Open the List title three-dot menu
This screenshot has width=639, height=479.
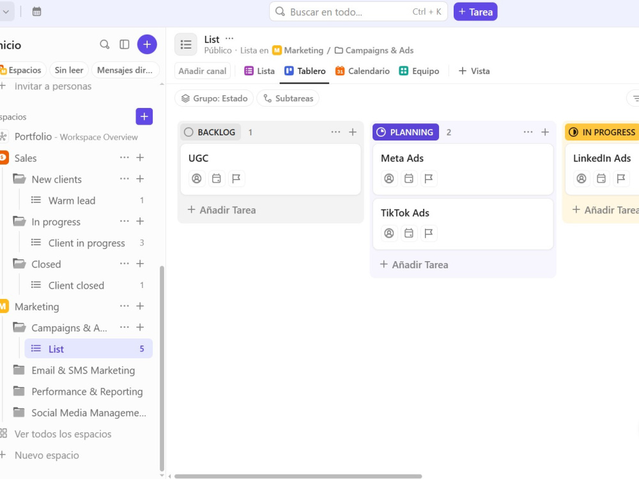tap(229, 39)
